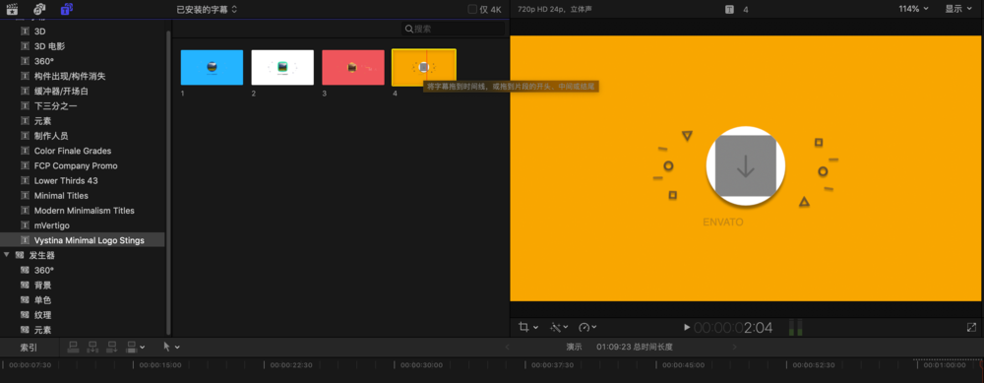Play the viewer preview
The width and height of the screenshot is (984, 383).
point(687,327)
